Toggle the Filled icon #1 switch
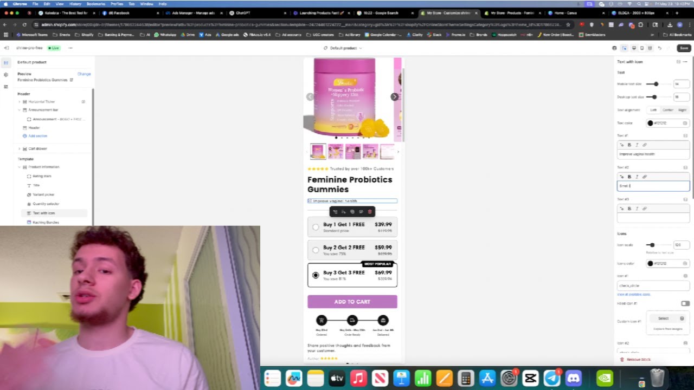694x390 pixels. click(685, 303)
